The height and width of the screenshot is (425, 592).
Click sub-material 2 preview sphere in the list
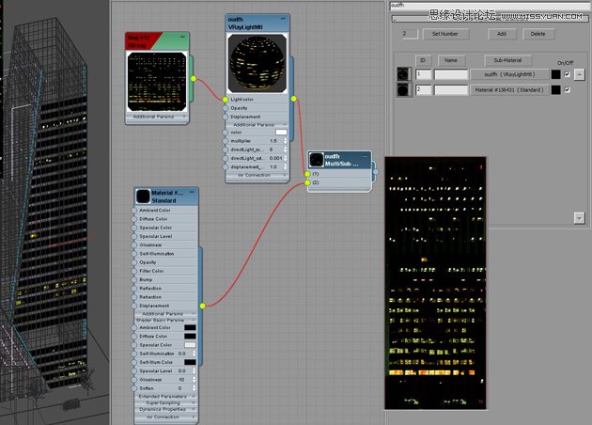[404, 90]
